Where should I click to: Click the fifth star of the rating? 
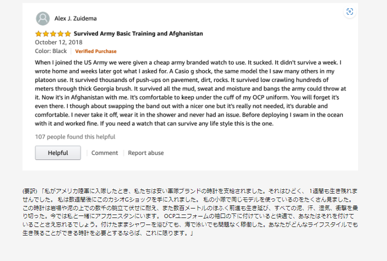[x=67, y=34]
